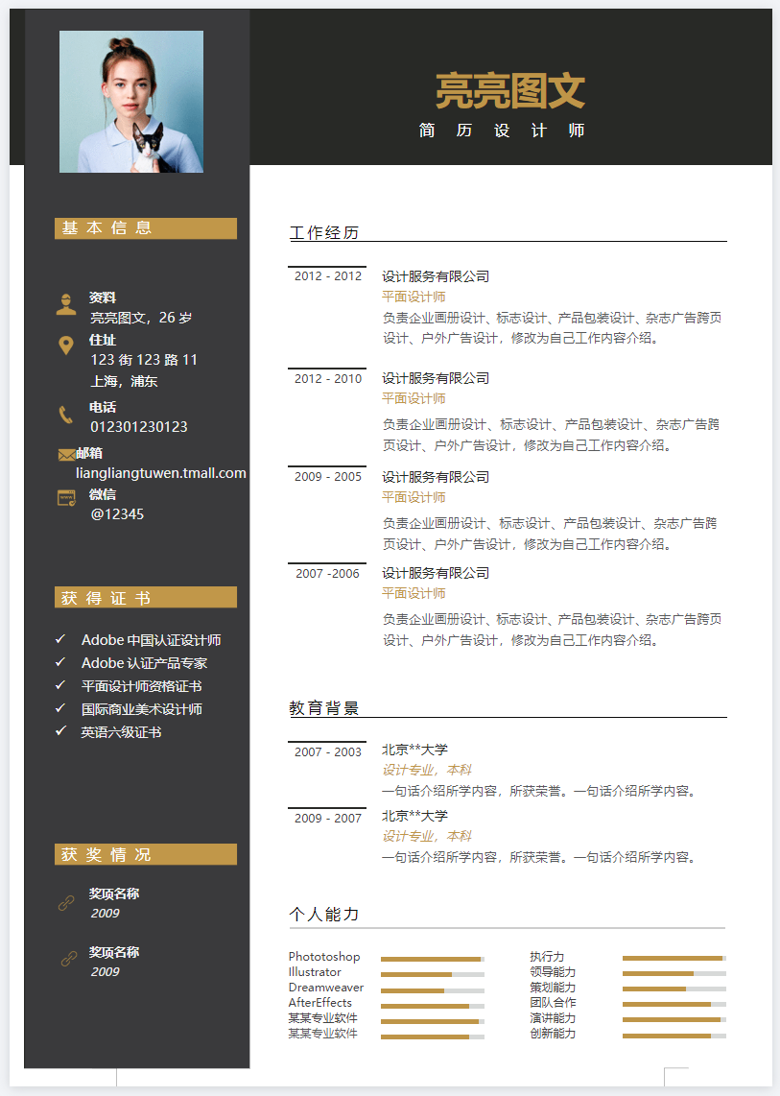The height and width of the screenshot is (1096, 780).
Task: Click the 获奖情况 gold section header
Action: (x=146, y=854)
